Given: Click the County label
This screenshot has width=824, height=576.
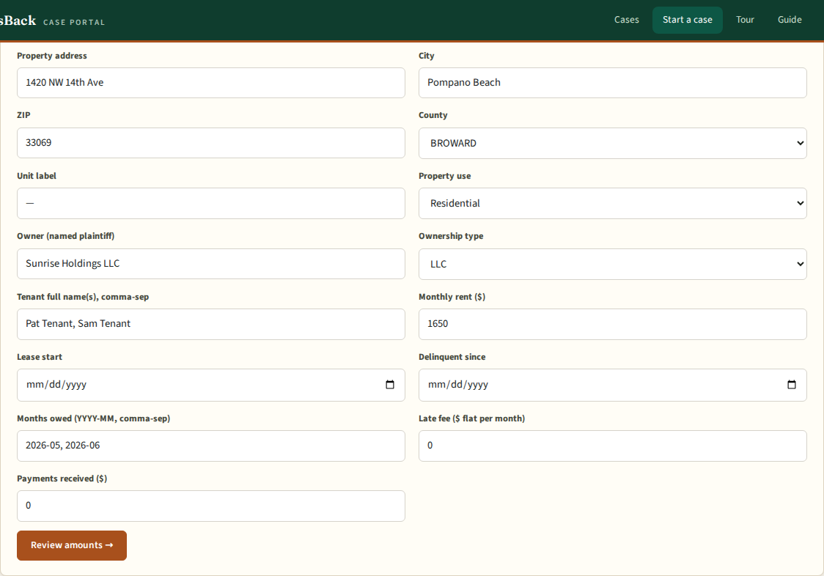Looking at the screenshot, I should pyautogui.click(x=433, y=115).
